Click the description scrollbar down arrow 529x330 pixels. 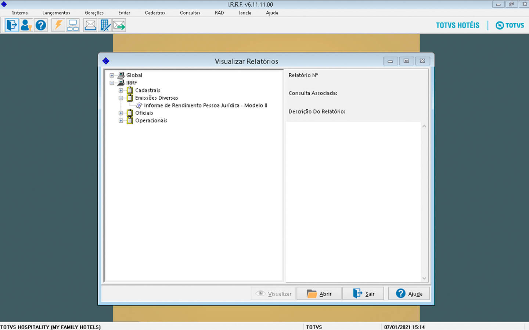424,278
